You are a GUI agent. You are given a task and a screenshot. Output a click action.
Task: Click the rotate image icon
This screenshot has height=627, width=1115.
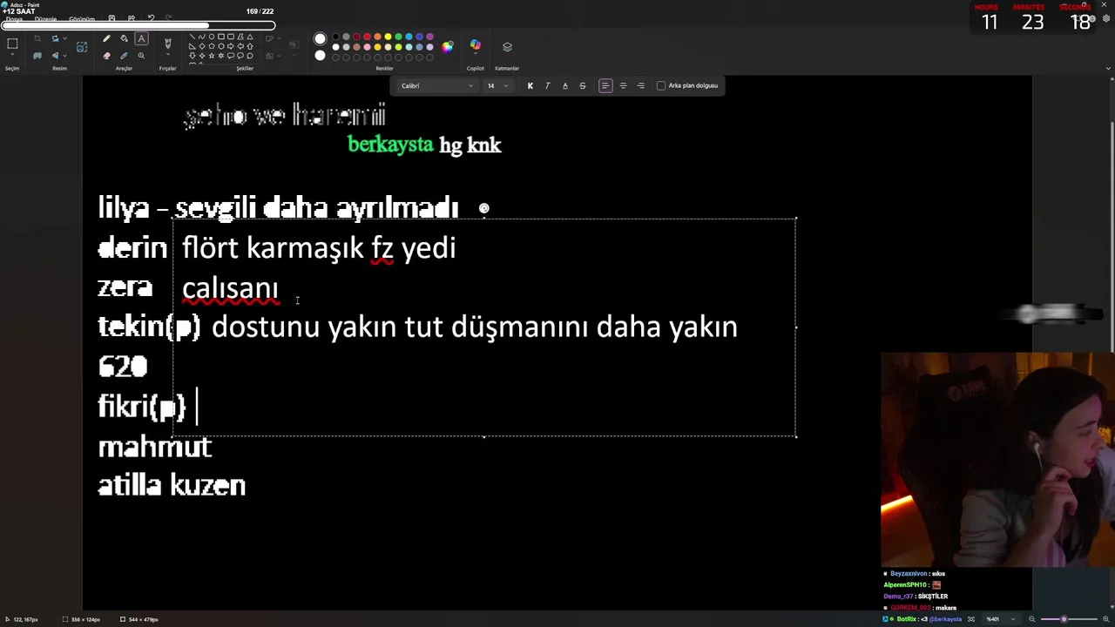(x=55, y=38)
